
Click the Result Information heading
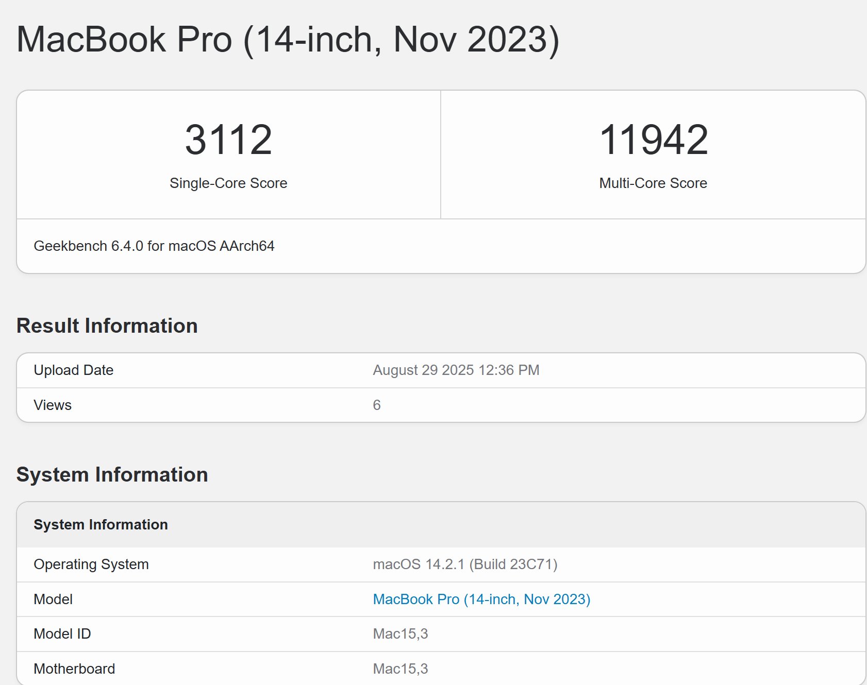[107, 326]
